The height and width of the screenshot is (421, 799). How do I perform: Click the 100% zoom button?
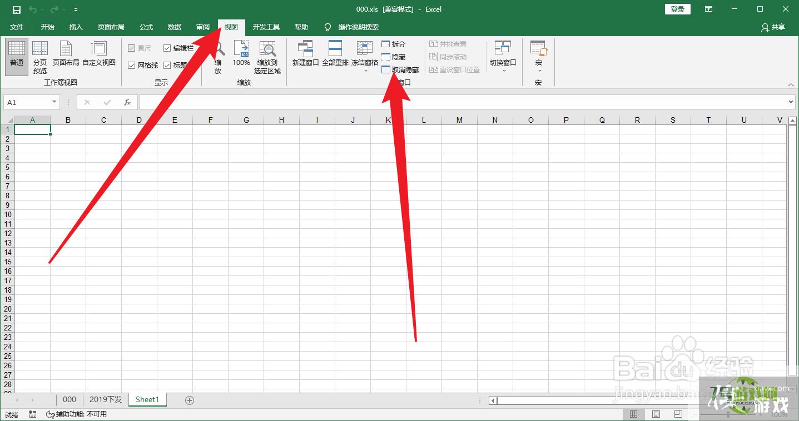point(241,54)
